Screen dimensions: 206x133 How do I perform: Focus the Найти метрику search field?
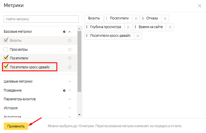pos(41,19)
